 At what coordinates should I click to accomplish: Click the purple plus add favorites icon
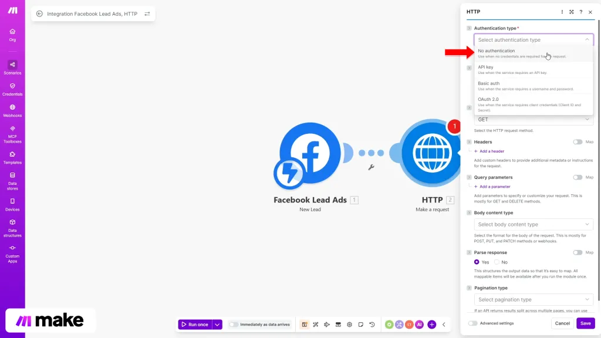[x=431, y=325]
